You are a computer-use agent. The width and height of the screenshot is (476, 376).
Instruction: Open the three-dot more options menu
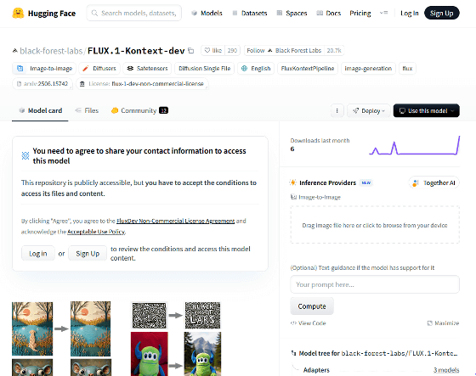click(337, 110)
